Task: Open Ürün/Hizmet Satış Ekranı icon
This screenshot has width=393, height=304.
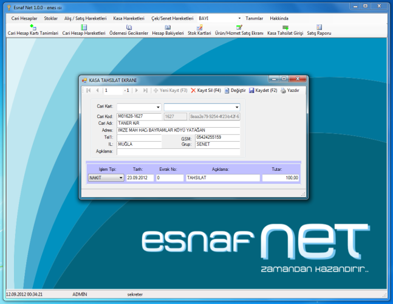Action: tap(239, 30)
